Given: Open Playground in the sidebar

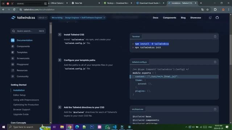Looking at the screenshot, I should coord(20,64).
